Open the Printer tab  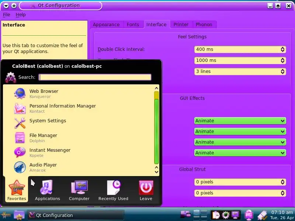point(181,25)
